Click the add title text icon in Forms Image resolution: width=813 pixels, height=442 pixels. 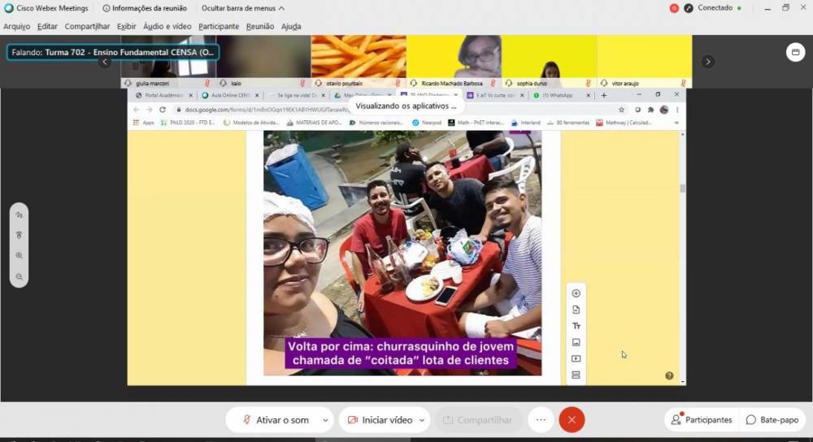(x=576, y=326)
